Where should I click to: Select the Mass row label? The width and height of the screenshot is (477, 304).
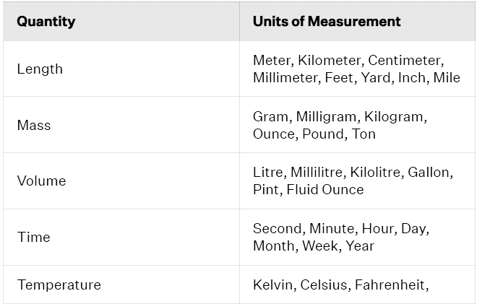click(34, 125)
